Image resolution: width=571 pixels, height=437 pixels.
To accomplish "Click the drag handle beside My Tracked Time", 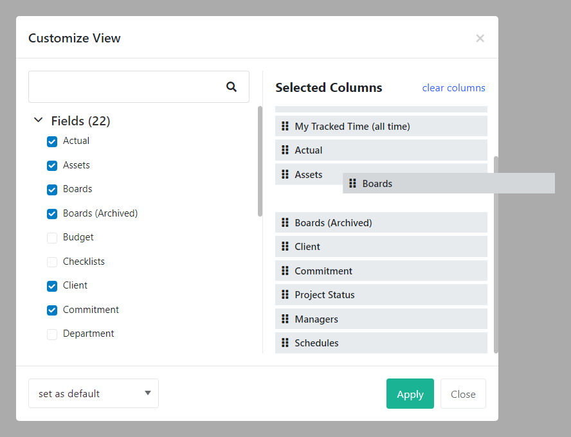I will pyautogui.click(x=285, y=126).
